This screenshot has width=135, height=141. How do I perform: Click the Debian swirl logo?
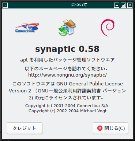point(108,28)
